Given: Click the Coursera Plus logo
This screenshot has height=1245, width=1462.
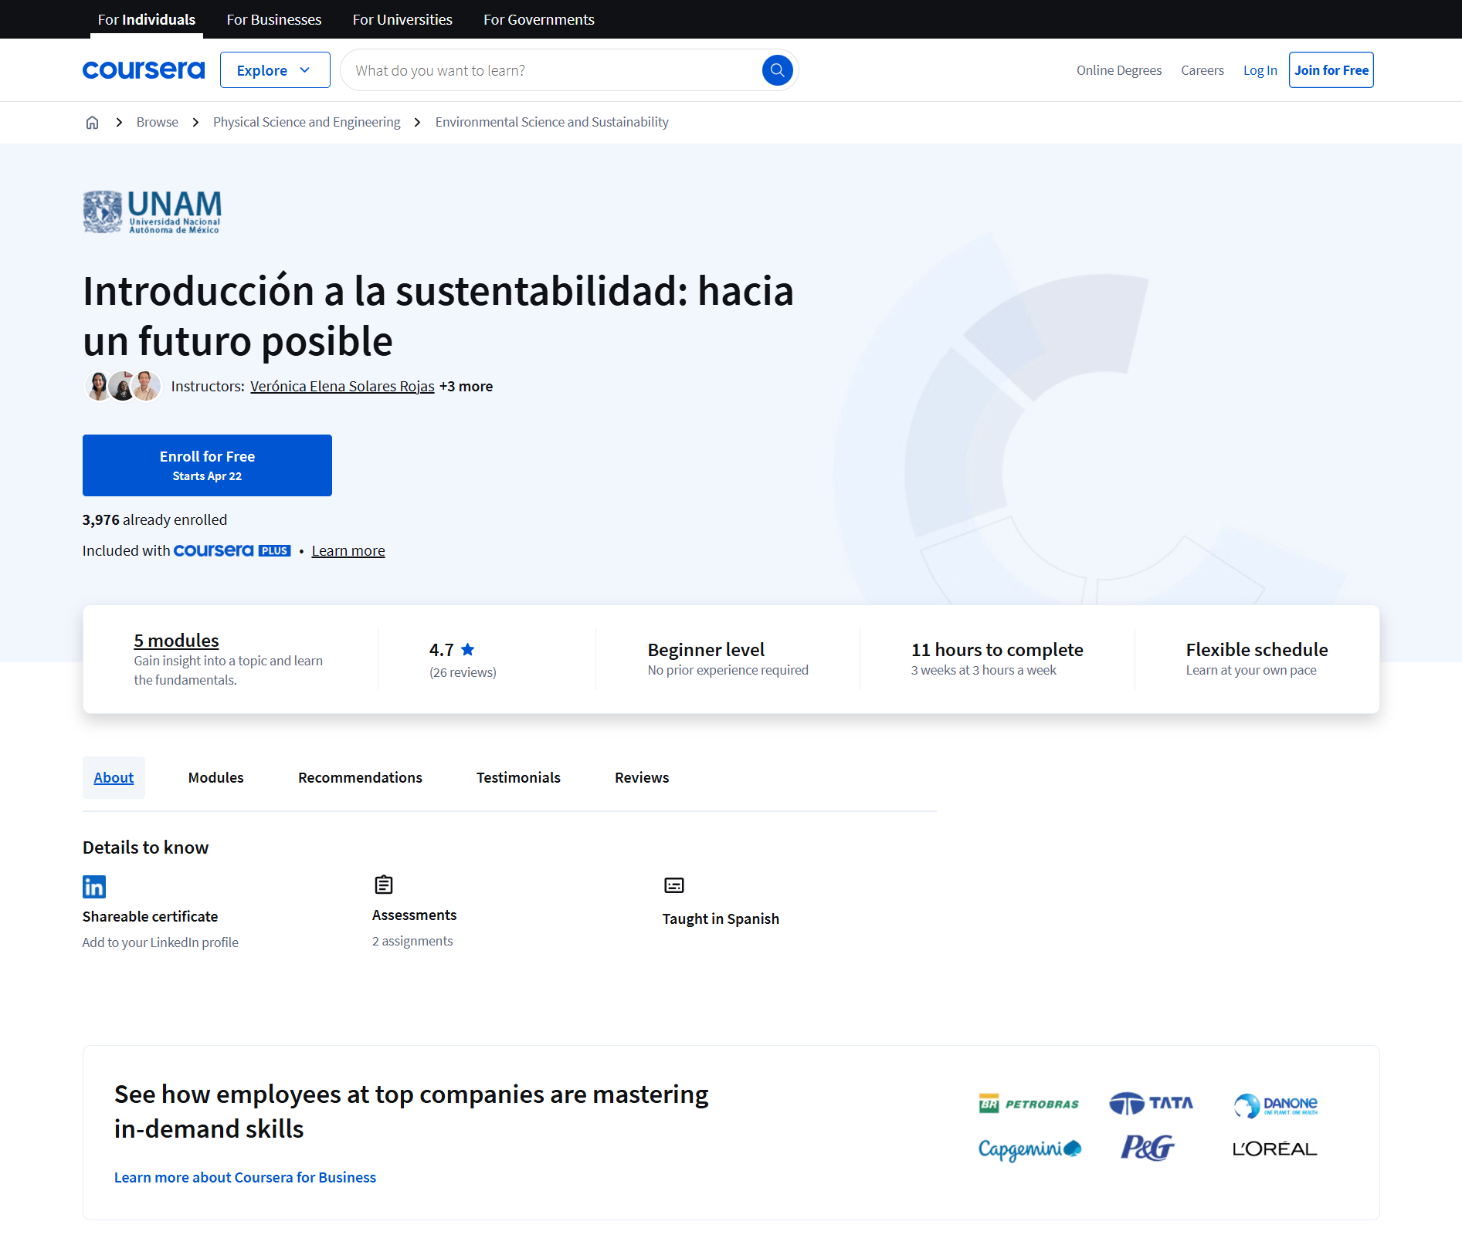Looking at the screenshot, I should pos(232,550).
